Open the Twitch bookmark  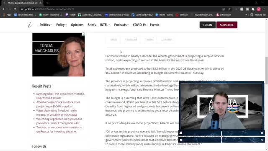tap(70, 15)
